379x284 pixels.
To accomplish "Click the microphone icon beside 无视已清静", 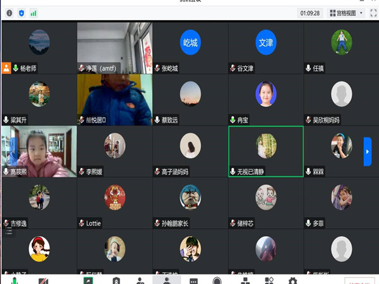I will click(232, 172).
